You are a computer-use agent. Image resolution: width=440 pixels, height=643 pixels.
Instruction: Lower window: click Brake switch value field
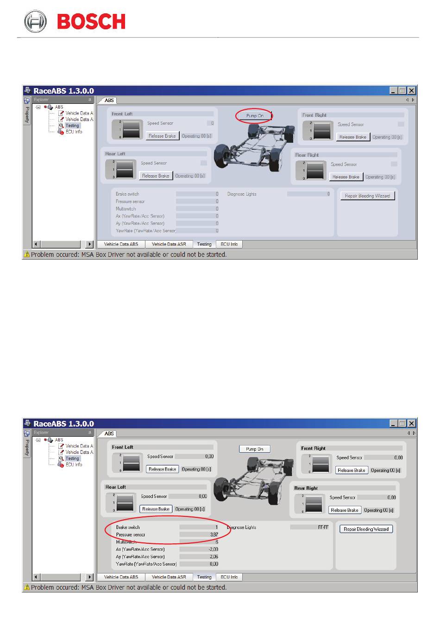click(199, 527)
